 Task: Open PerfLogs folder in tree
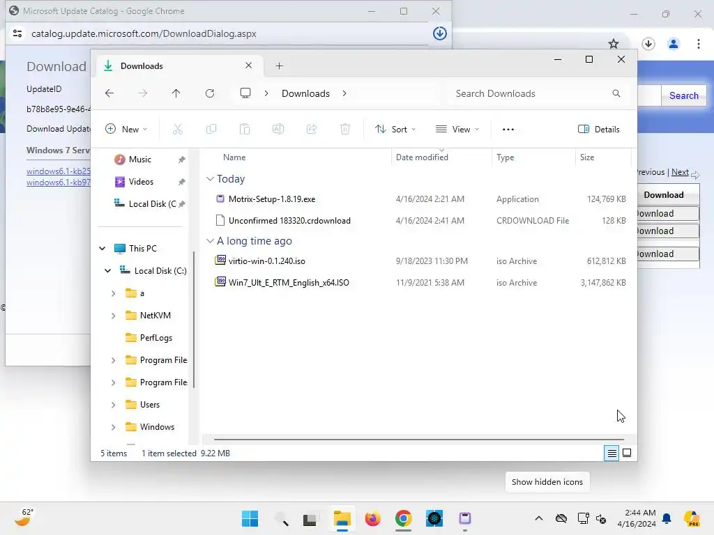tap(155, 338)
